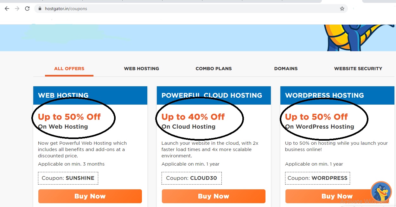The height and width of the screenshot is (207, 396).
Task: Click the browser forward arrow
Action: (17, 9)
